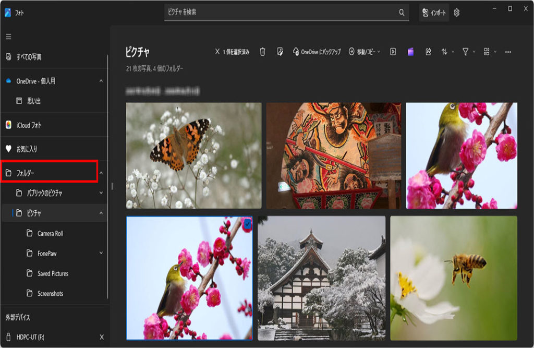Viewport: 534px width, 348px height.
Task: Select the butterfly photo thumbnail
Action: coord(193,155)
